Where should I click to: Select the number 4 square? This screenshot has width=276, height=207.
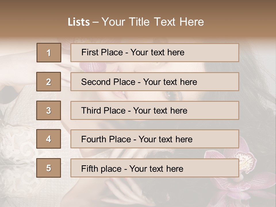pyautogui.click(x=49, y=139)
